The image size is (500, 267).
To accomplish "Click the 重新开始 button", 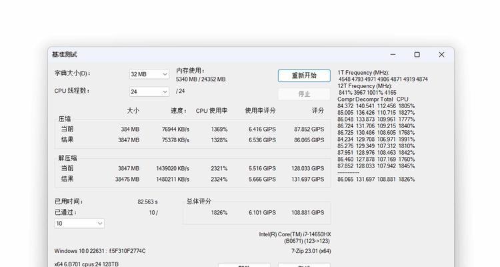I will tap(304, 75).
